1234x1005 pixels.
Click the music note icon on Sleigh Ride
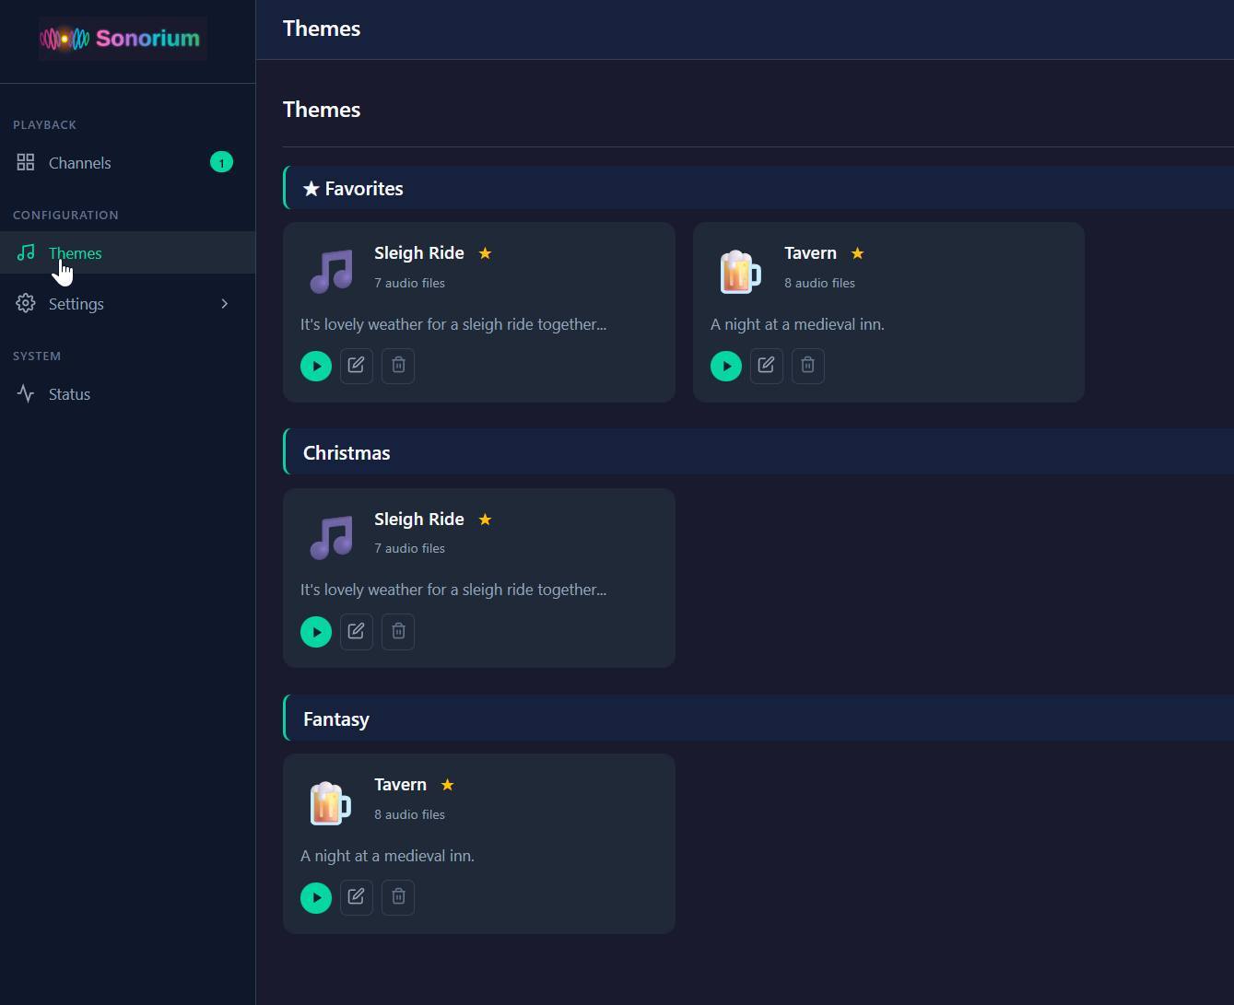coord(331,270)
